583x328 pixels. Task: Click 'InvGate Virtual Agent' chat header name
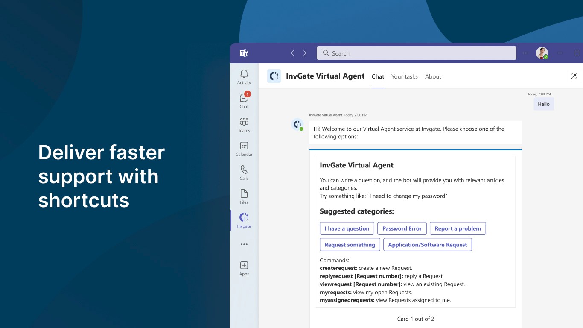tap(325, 76)
